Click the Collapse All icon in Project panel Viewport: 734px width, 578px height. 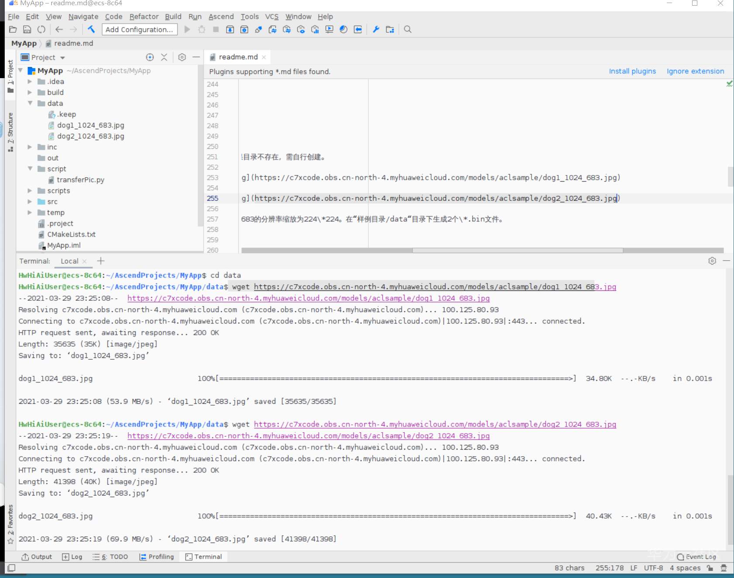point(164,57)
